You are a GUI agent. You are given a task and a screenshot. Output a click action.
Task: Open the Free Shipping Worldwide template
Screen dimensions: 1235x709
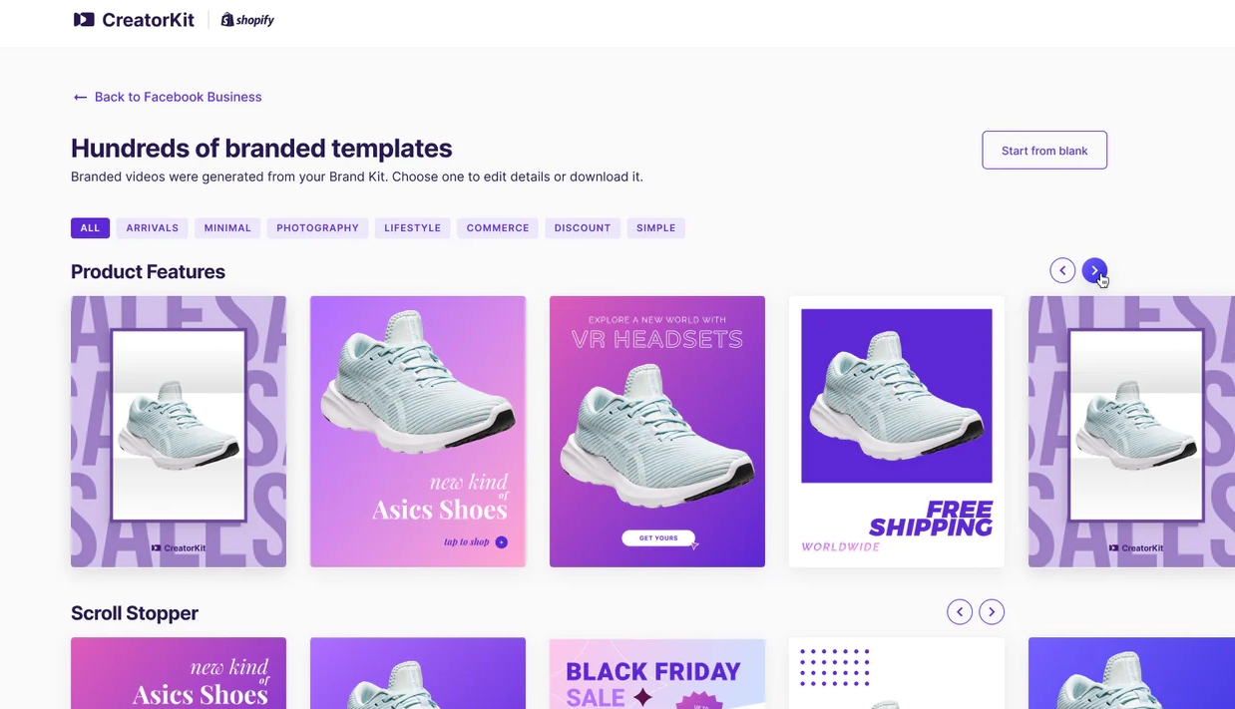click(x=897, y=432)
